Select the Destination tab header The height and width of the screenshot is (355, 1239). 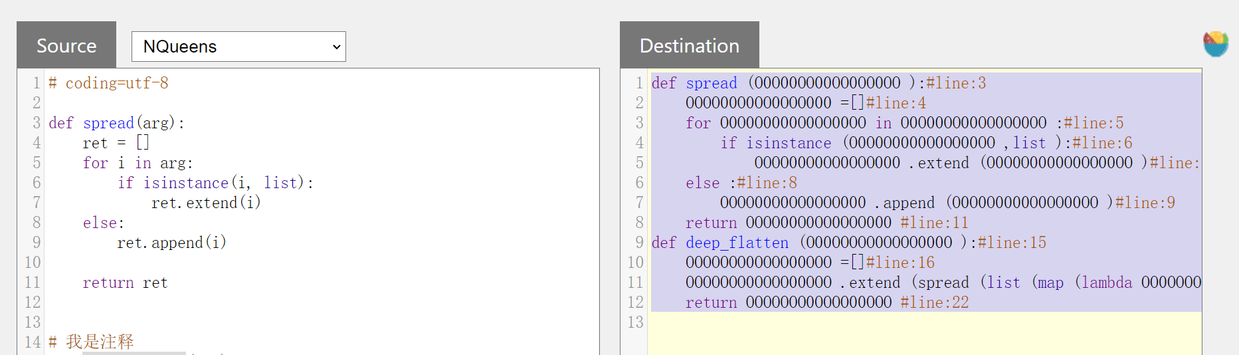click(689, 45)
